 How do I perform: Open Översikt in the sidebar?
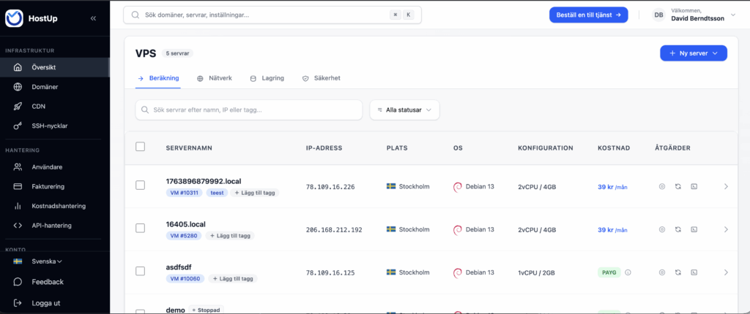tap(54, 67)
